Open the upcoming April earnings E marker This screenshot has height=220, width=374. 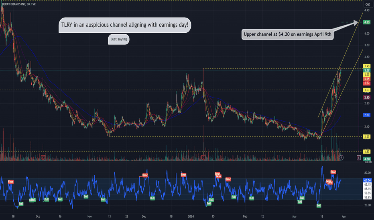[x=359, y=158]
